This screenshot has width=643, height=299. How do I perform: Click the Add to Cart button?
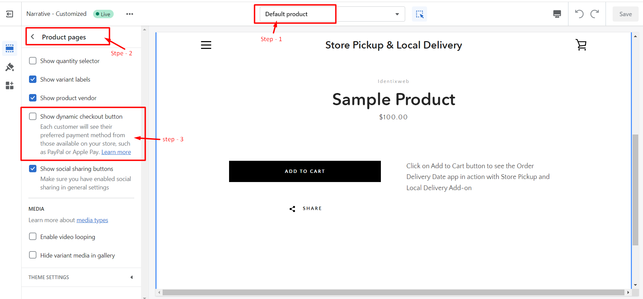point(305,171)
